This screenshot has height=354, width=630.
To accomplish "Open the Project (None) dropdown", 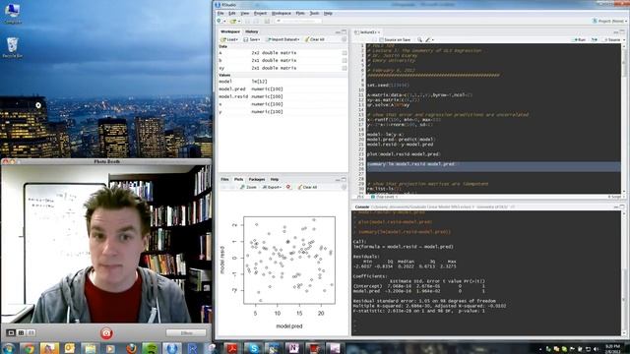I will click(608, 21).
